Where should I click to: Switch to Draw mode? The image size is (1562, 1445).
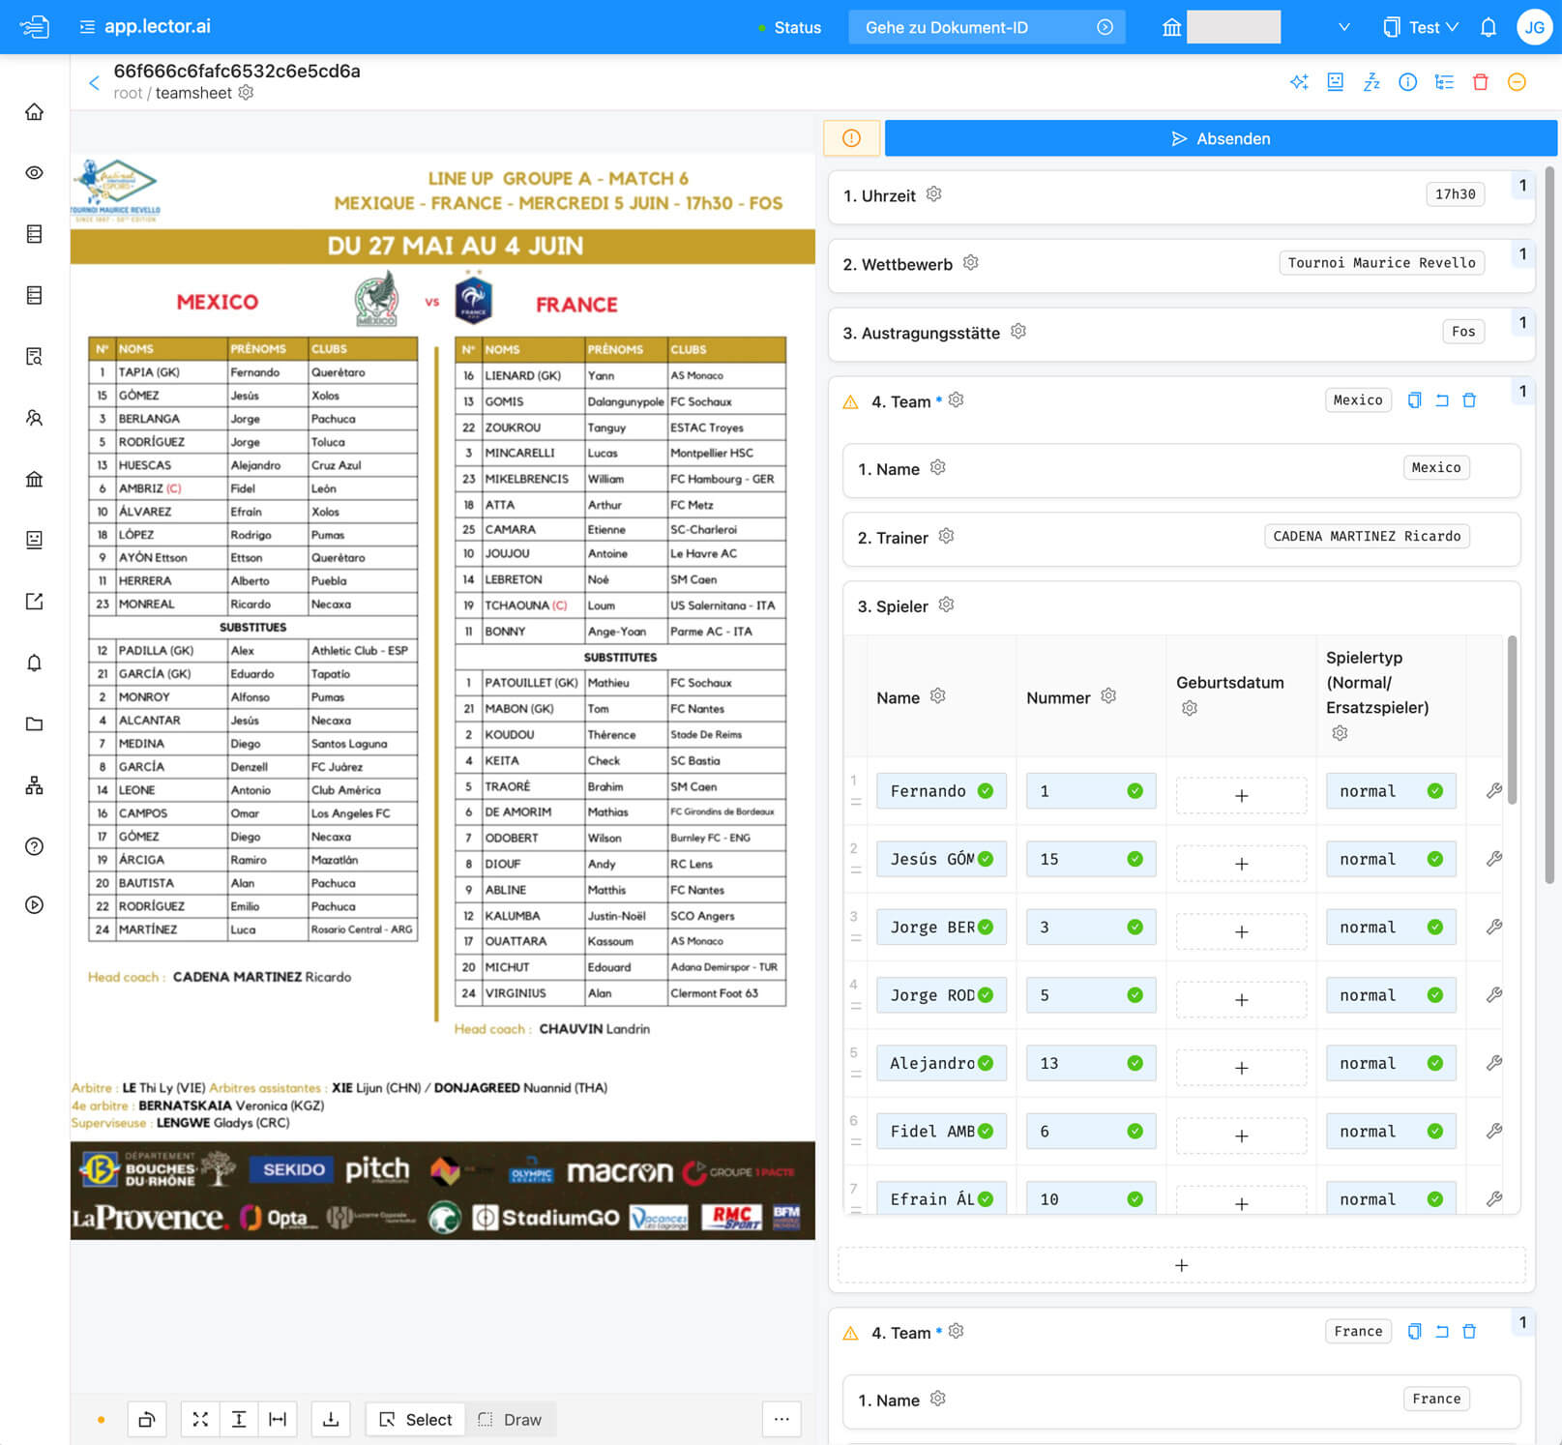tap(510, 1419)
